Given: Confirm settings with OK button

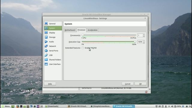Looking at the screenshot, I should (140, 84).
